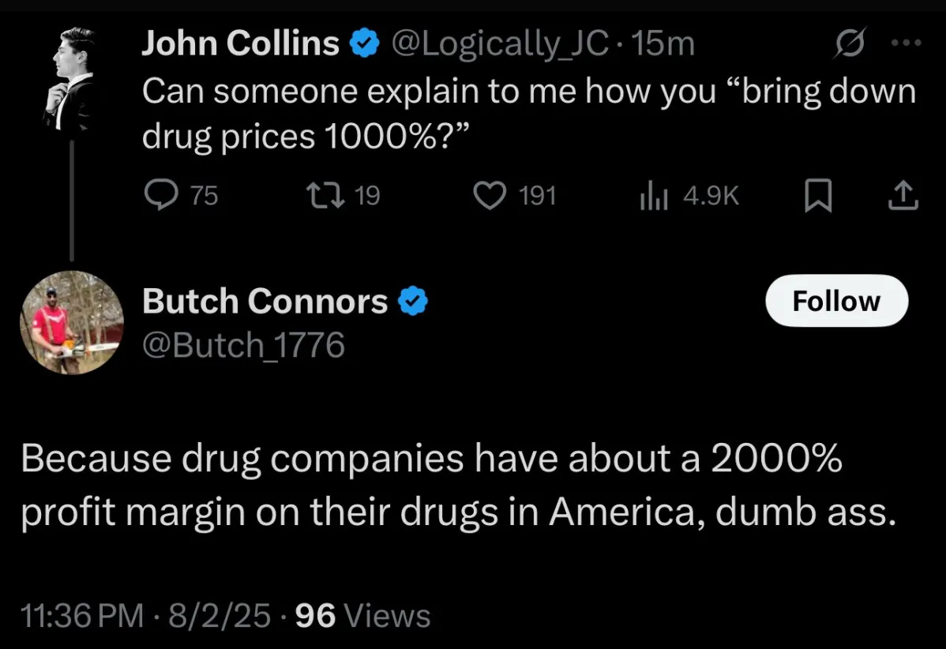Click the 11:36 PM 8/2/25 timestamp

(145, 615)
